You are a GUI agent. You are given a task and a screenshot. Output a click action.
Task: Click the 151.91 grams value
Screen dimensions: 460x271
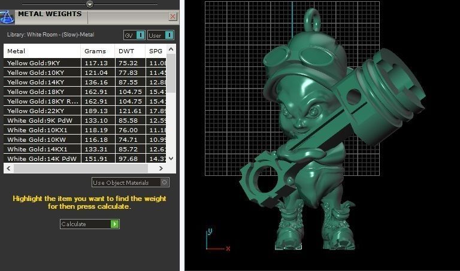coord(96,159)
